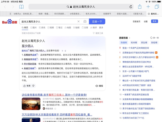Tap the thumbs down dislike icon
Image resolution: width=162 pixels, height=122 pixels.
[x=33, y=86]
